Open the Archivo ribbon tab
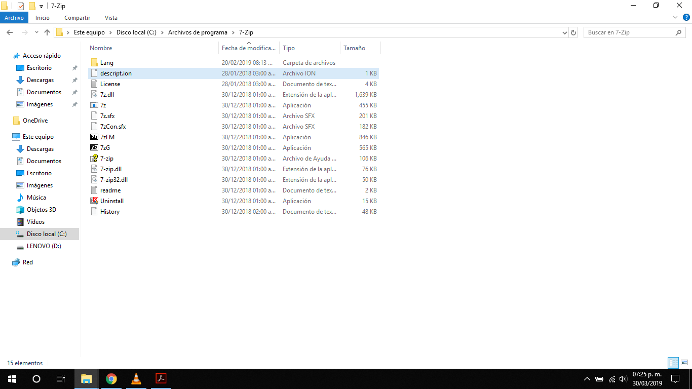The width and height of the screenshot is (692, 389). tap(14, 18)
